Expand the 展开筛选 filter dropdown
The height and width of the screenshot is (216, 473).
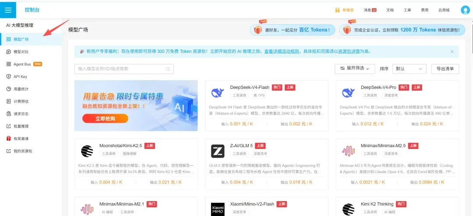coord(355,69)
